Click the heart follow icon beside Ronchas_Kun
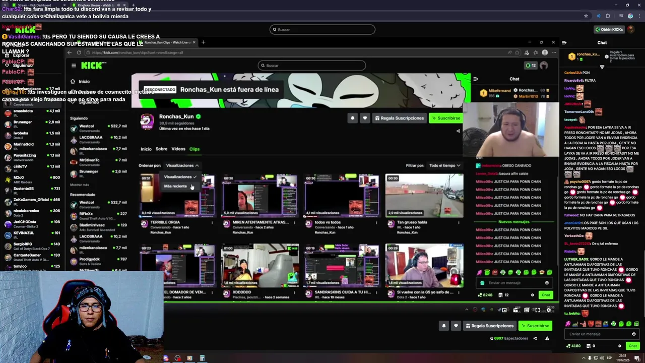This screenshot has width=645, height=363. point(365,118)
